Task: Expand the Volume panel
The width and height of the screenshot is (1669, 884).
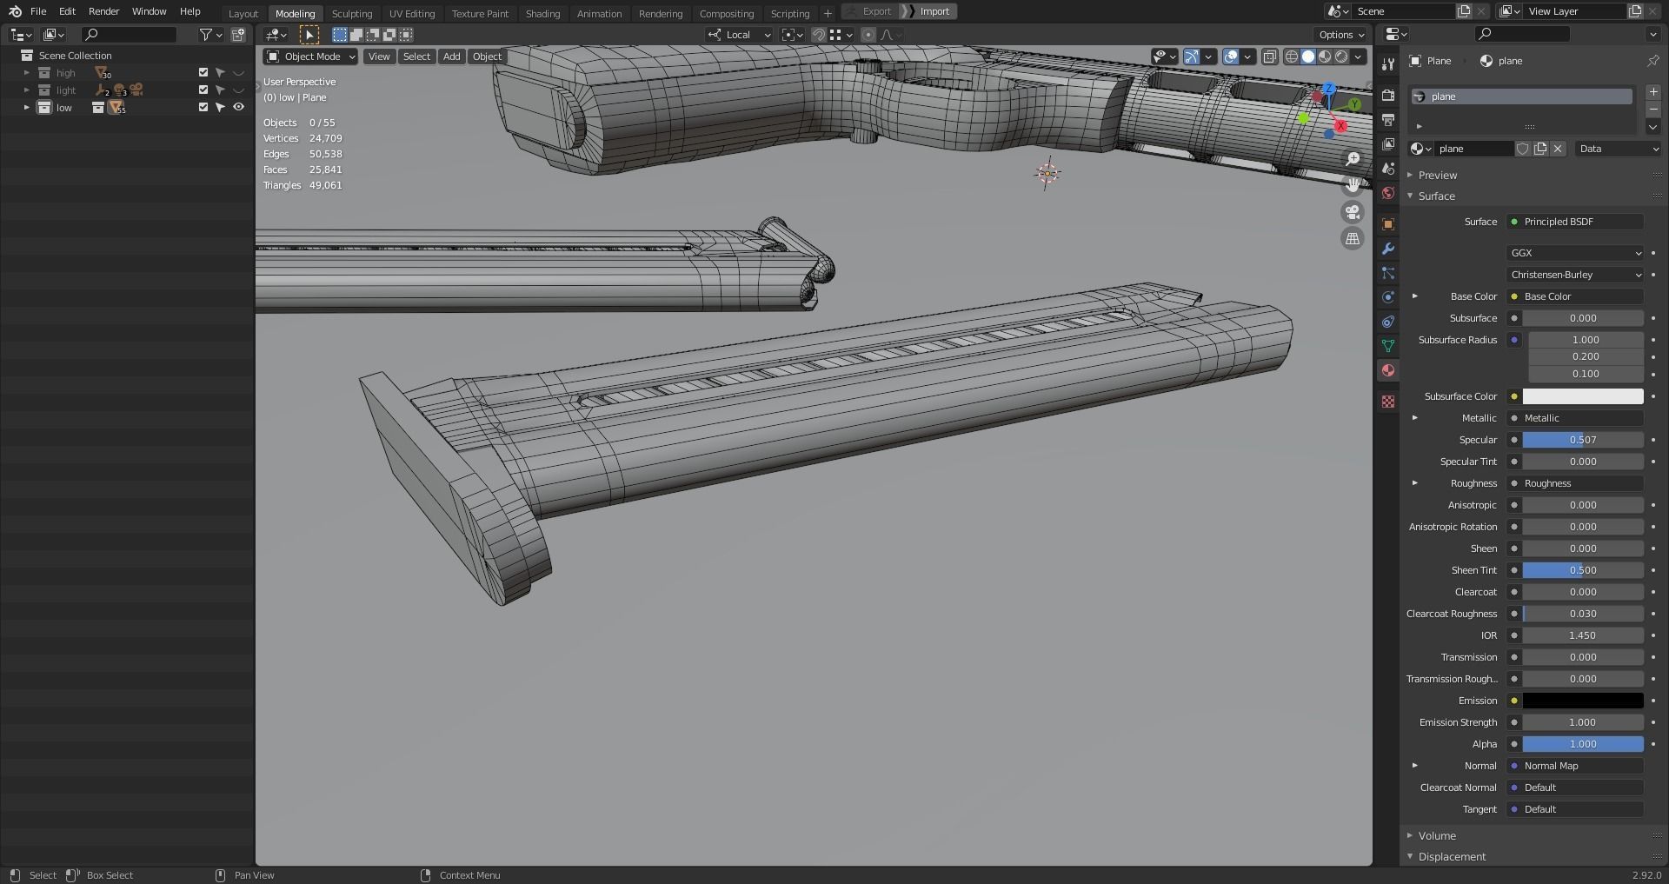Action: [1436, 836]
